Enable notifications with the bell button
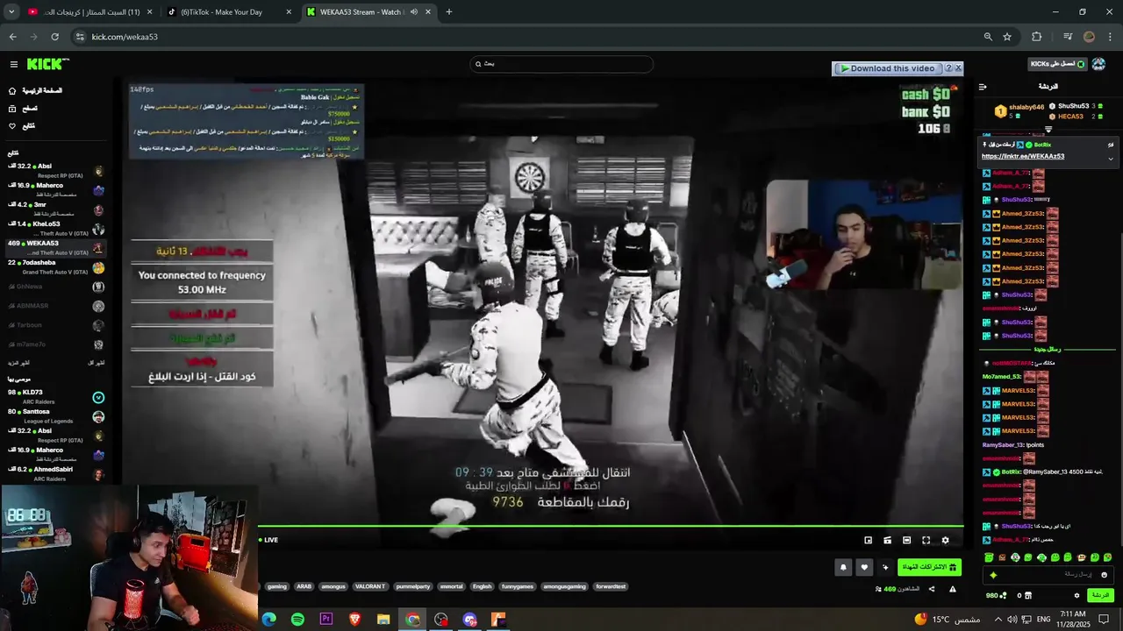The height and width of the screenshot is (631, 1123). [x=843, y=568]
